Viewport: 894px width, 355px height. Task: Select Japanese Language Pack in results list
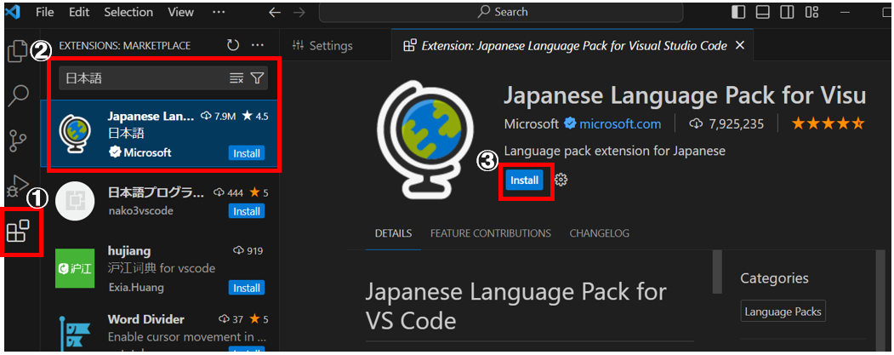(160, 135)
